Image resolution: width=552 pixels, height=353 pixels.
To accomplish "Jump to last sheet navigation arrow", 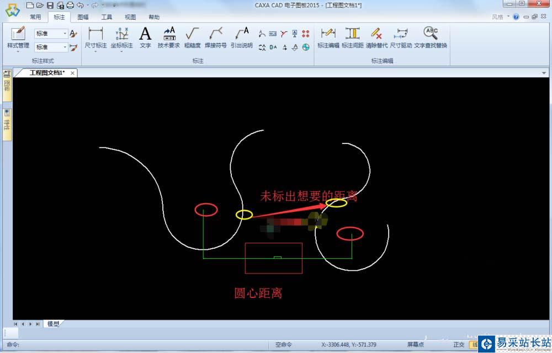I will pyautogui.click(x=38, y=324).
